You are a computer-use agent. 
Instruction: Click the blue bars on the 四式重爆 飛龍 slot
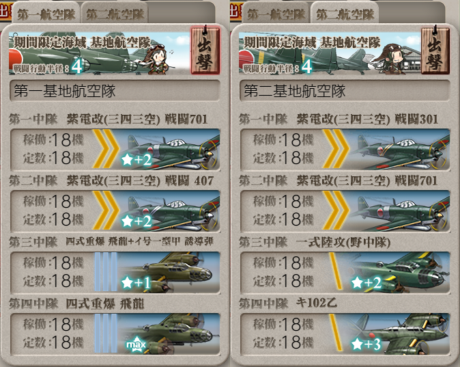[x=106, y=334]
